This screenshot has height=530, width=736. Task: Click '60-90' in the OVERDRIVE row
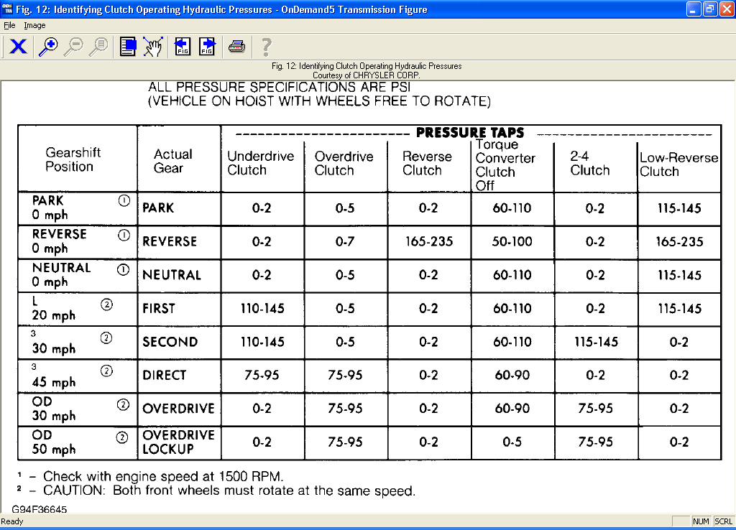[x=512, y=409]
